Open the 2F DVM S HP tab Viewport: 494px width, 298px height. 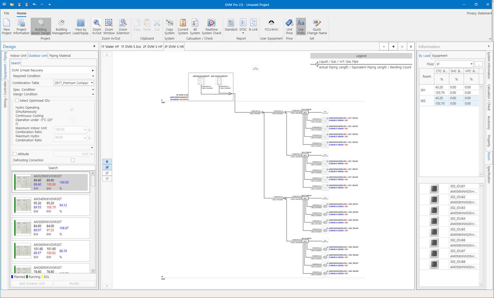pos(153,47)
